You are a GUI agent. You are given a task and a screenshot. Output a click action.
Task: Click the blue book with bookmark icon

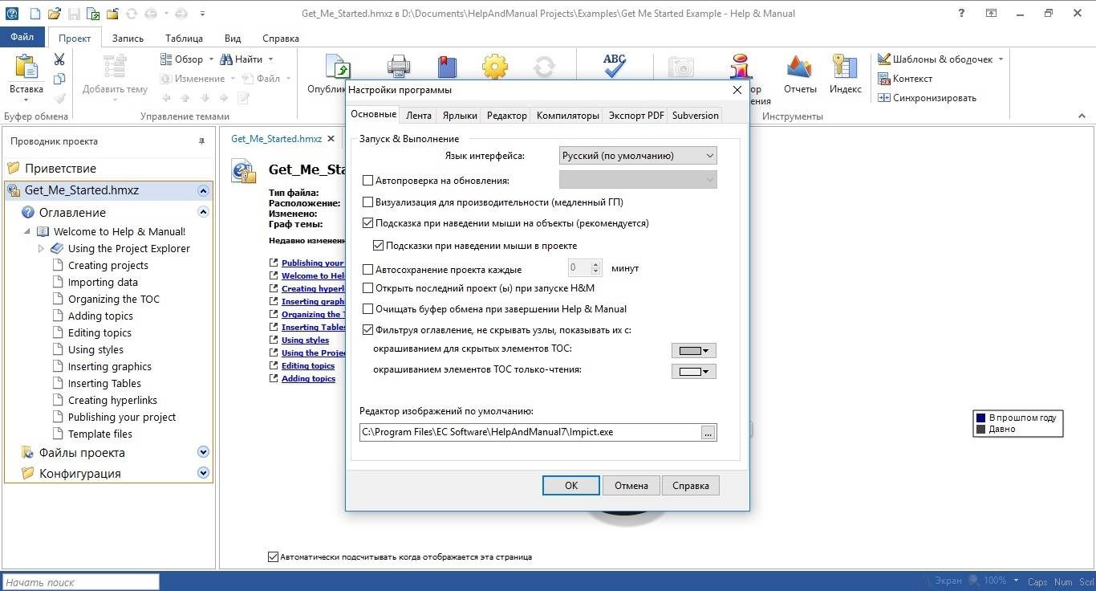point(447,67)
